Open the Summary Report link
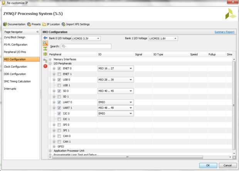Viewport: 239px width, 171px height. [x=224, y=32]
